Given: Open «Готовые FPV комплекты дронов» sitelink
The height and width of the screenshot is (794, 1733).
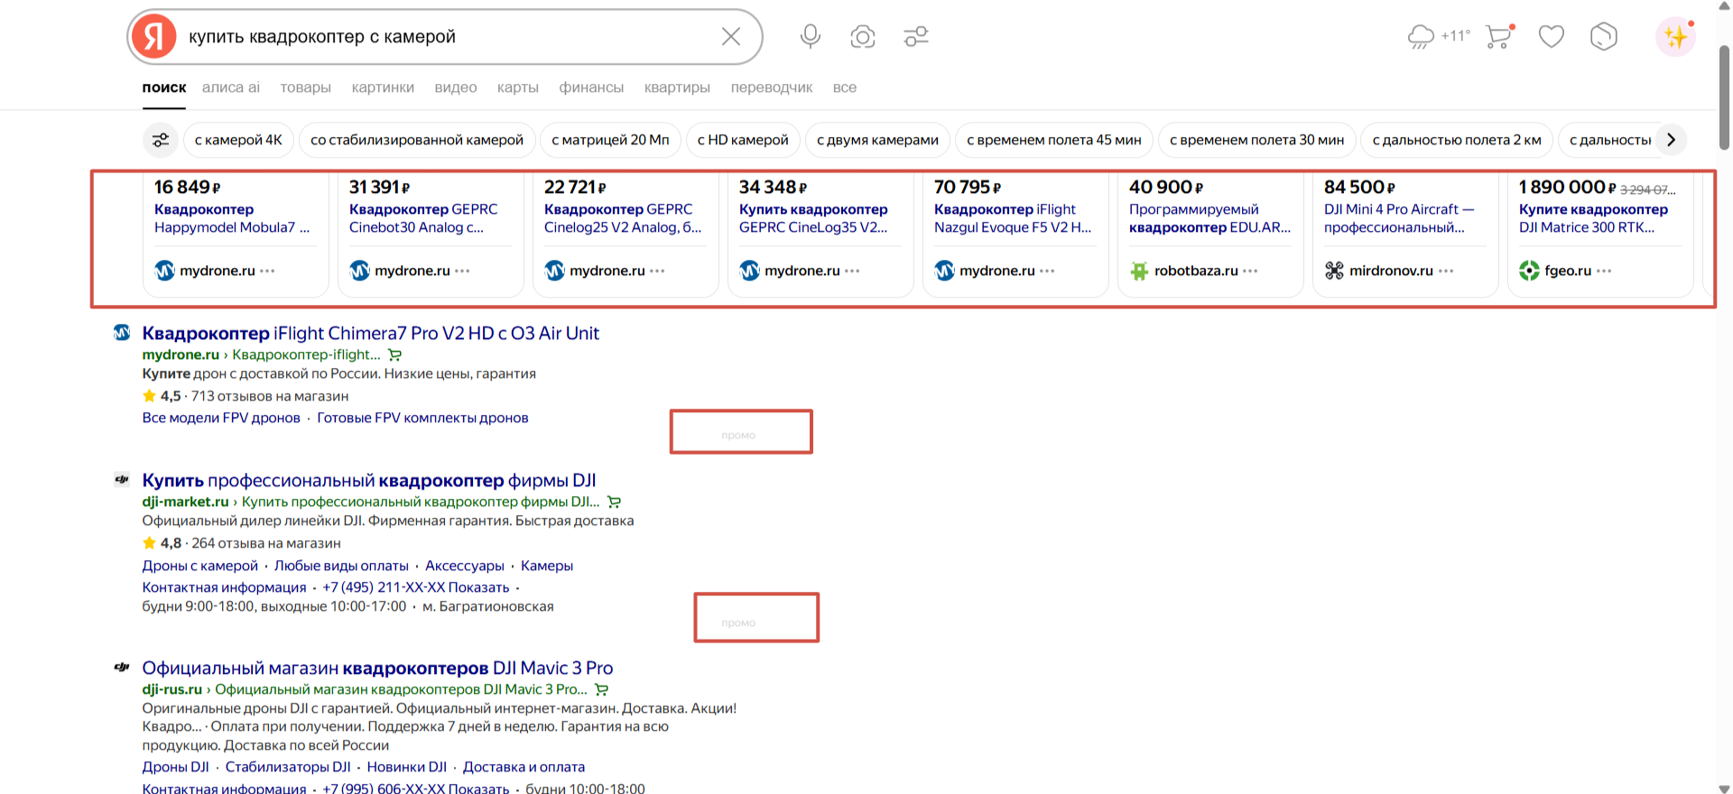Looking at the screenshot, I should (422, 418).
